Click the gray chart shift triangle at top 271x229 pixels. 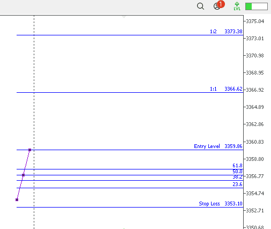pos(124,17)
